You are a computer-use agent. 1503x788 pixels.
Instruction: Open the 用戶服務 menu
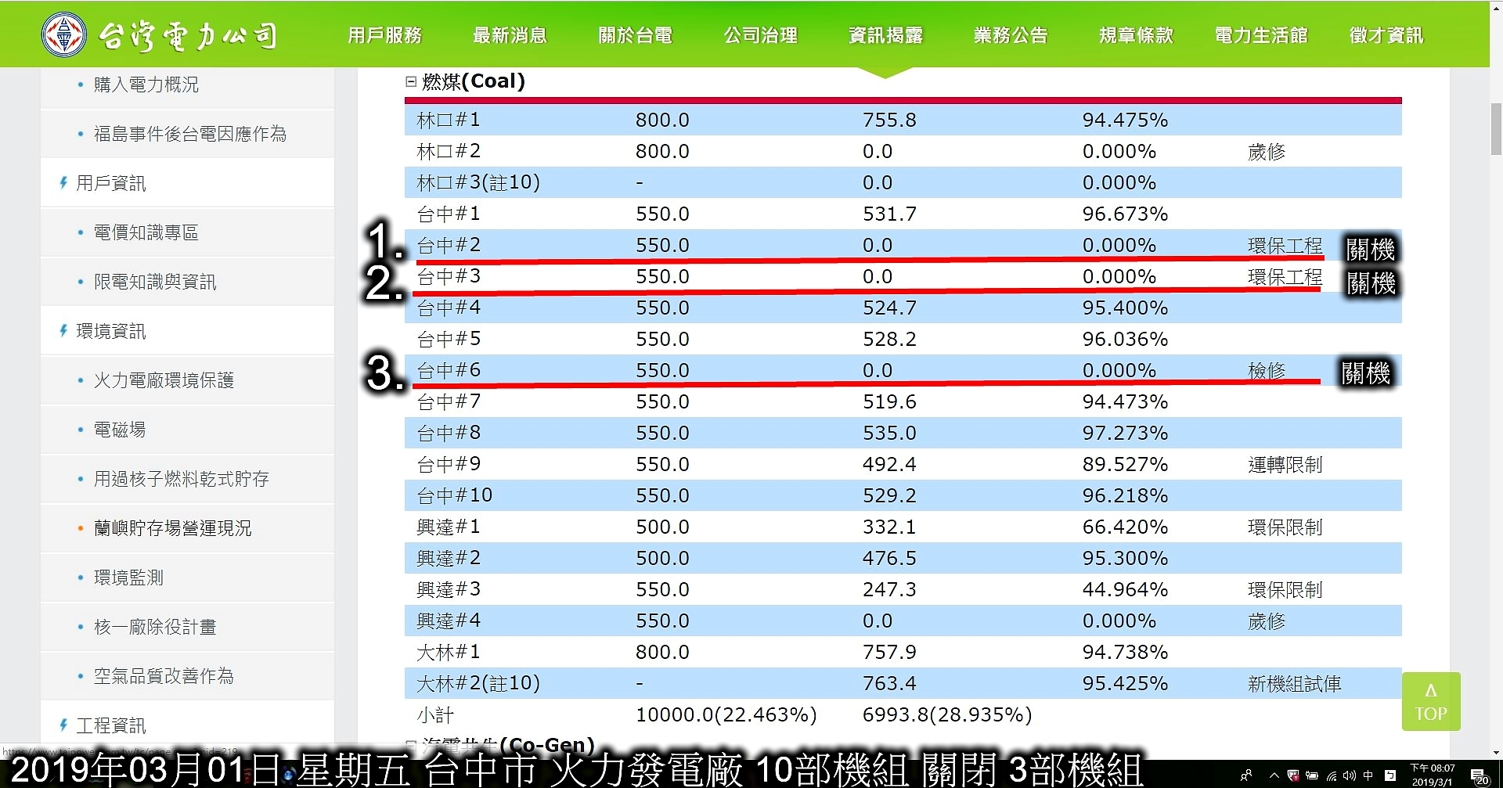click(384, 35)
